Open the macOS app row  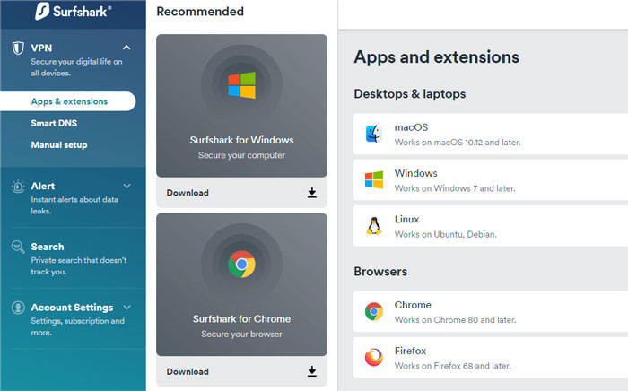[x=491, y=134]
